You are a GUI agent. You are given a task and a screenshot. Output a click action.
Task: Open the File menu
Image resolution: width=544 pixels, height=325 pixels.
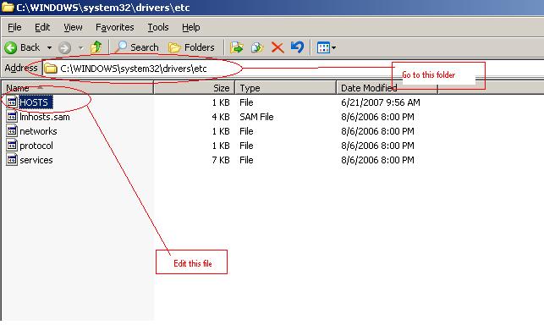[14, 27]
